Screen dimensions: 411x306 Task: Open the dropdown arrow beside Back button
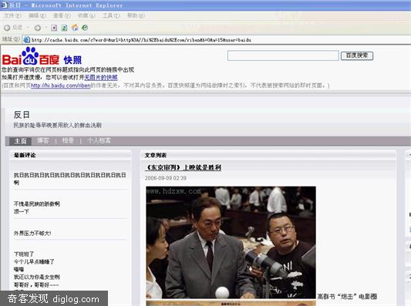[x=28, y=28]
